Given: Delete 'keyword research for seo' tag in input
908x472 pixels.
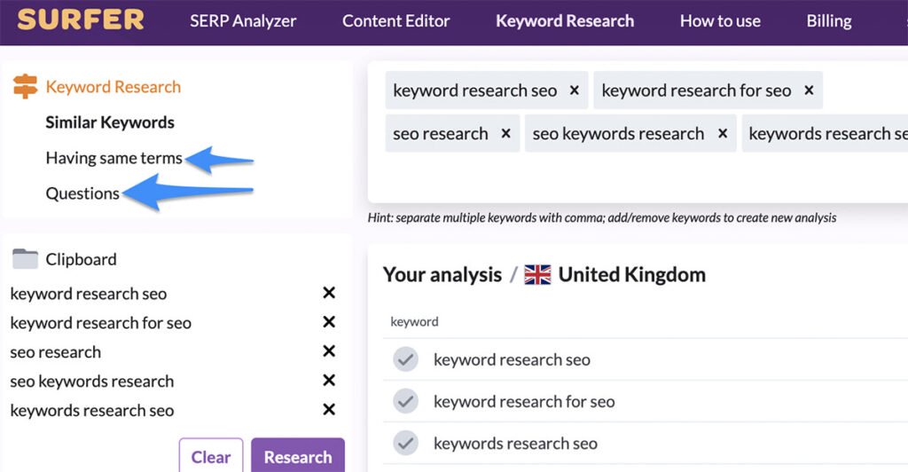Looking at the screenshot, I should click(809, 90).
